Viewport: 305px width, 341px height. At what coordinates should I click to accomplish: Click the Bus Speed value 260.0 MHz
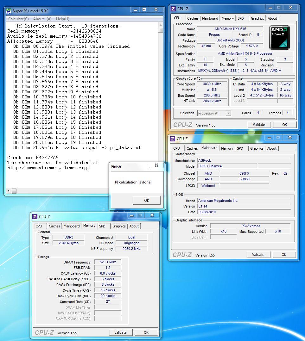[212, 95]
